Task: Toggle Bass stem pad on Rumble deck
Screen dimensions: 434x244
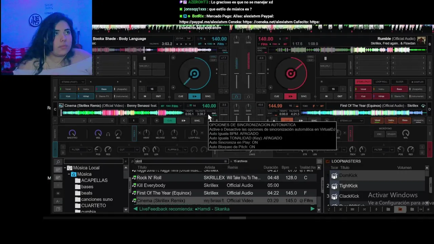Action: 399,89
